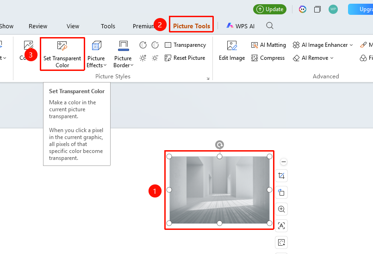Click the search magnifier icon
Viewport: 373px width, 254px height.
coord(270,25)
